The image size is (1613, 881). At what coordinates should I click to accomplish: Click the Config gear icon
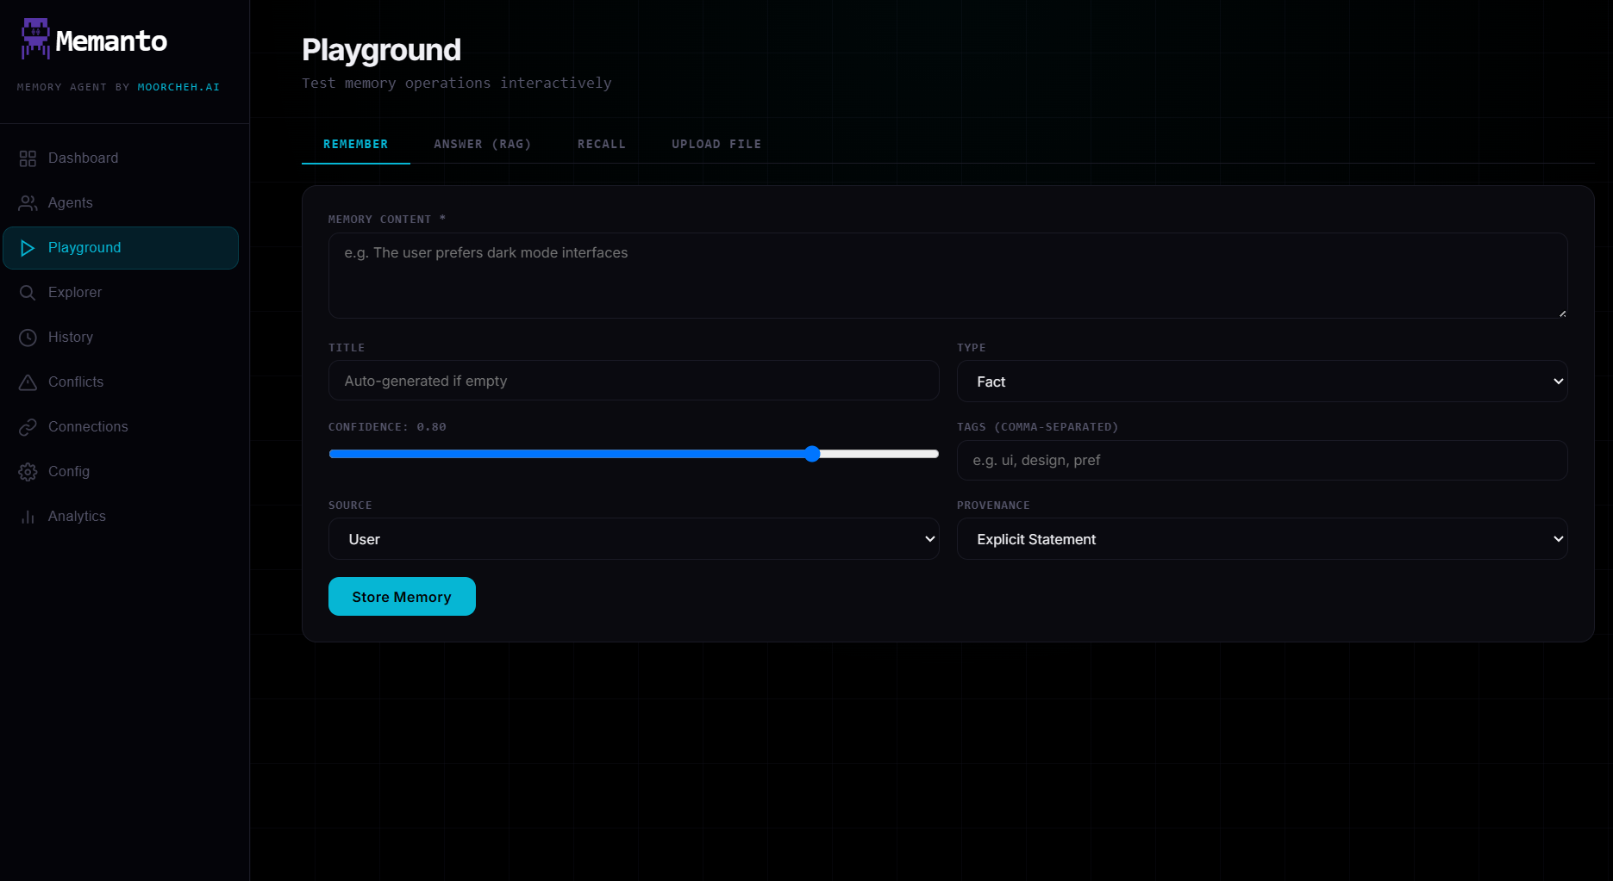pos(28,472)
